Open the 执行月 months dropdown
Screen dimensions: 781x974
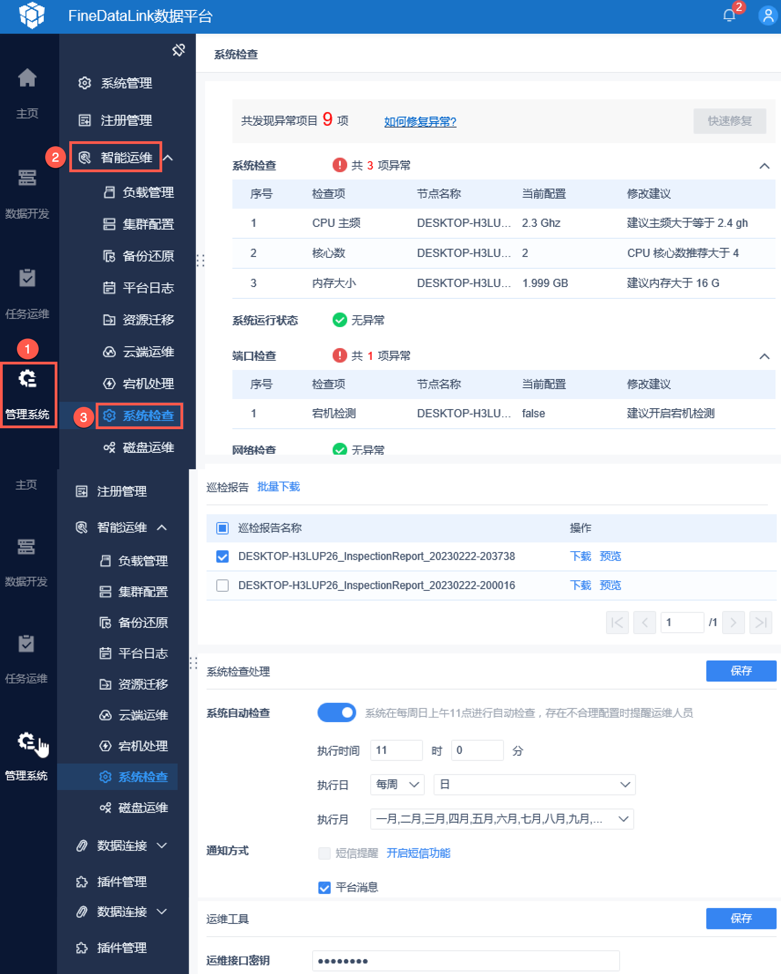(502, 819)
